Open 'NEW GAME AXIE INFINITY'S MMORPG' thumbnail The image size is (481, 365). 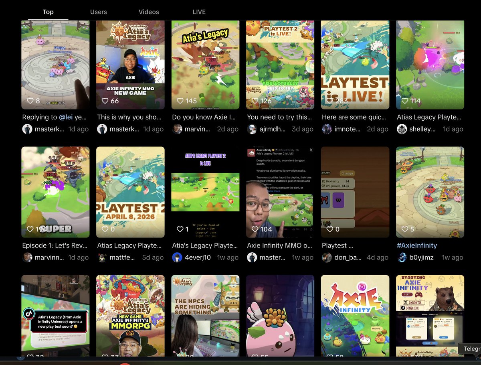130,316
